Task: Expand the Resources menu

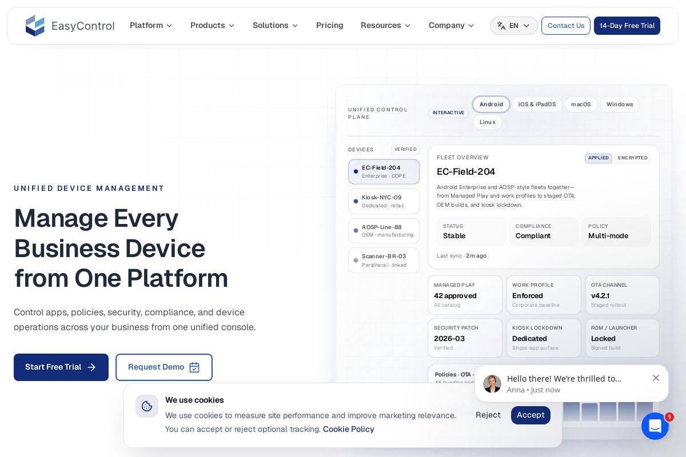Action: coord(386,26)
